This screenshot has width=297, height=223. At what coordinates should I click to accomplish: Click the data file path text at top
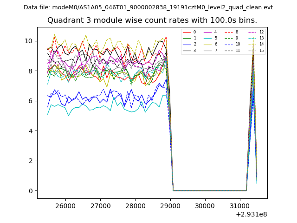pyautogui.click(x=148, y=7)
